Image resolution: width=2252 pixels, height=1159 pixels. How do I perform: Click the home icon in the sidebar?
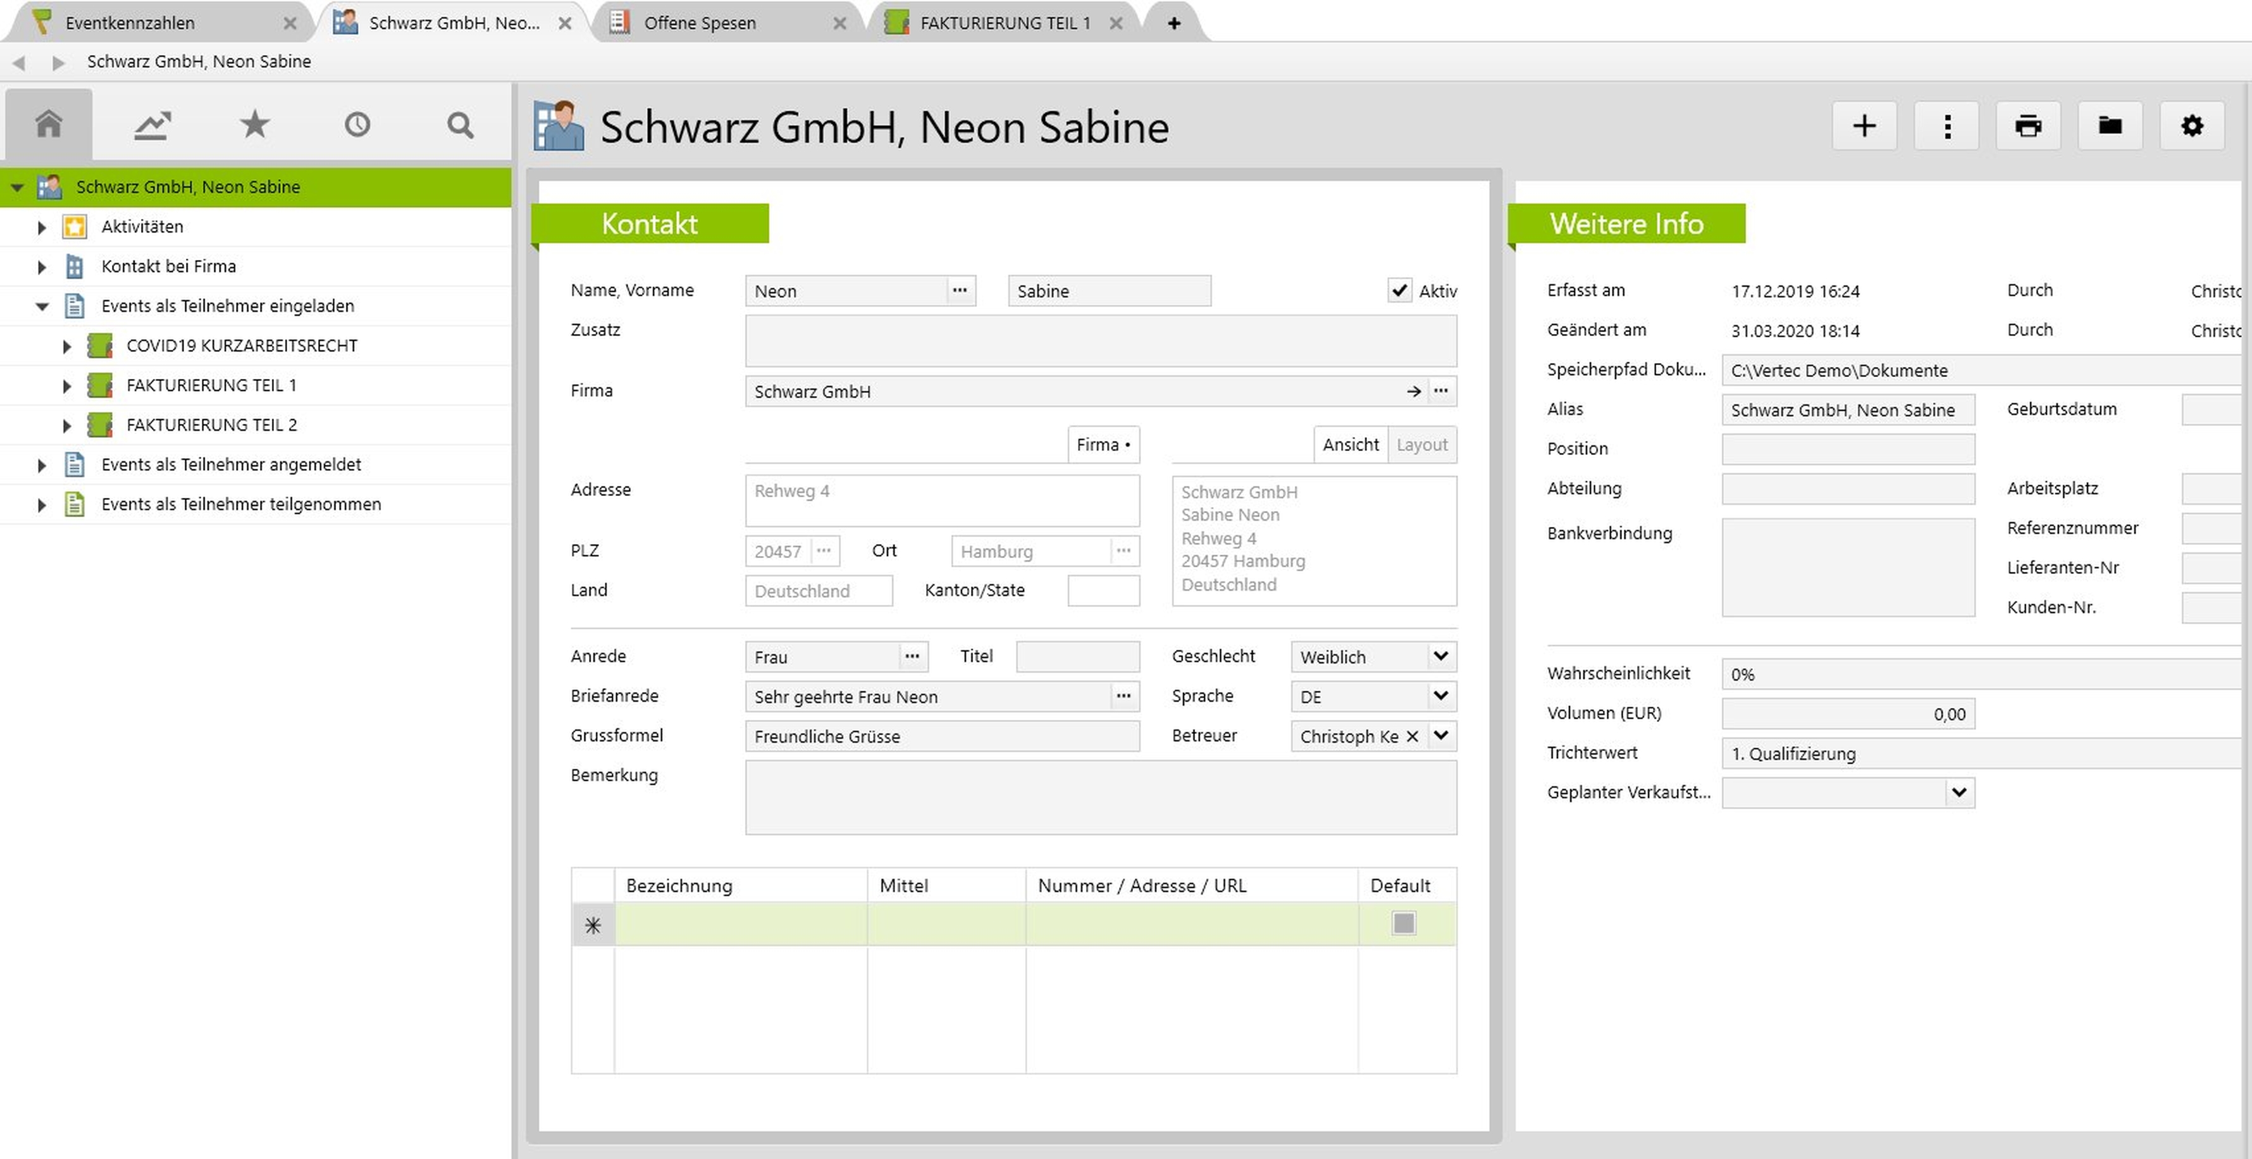point(48,124)
